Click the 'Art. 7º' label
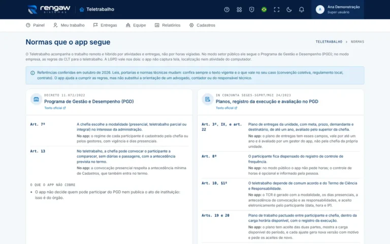Image resolution: width=390 pixels, height=244 pixels. [x=38, y=124]
